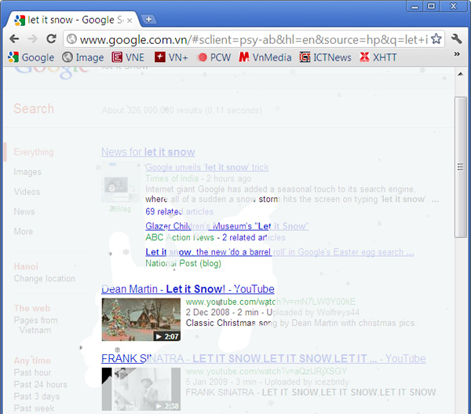Filter results by Past 24 hours
This screenshot has height=414, width=471.
41,384
